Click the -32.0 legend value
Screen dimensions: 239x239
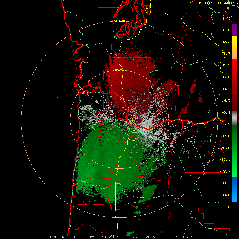[x=225, y=136]
